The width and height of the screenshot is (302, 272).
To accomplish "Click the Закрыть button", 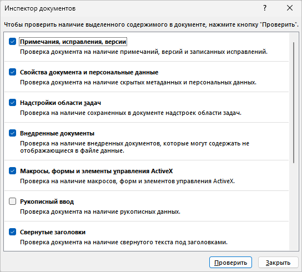I will point(278,263).
